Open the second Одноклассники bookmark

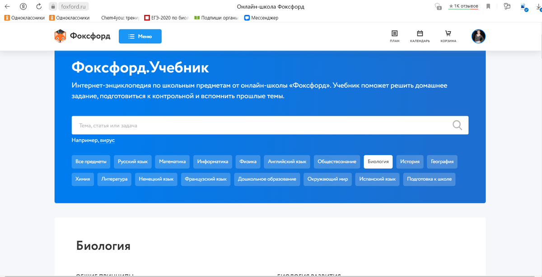pyautogui.click(x=69, y=18)
